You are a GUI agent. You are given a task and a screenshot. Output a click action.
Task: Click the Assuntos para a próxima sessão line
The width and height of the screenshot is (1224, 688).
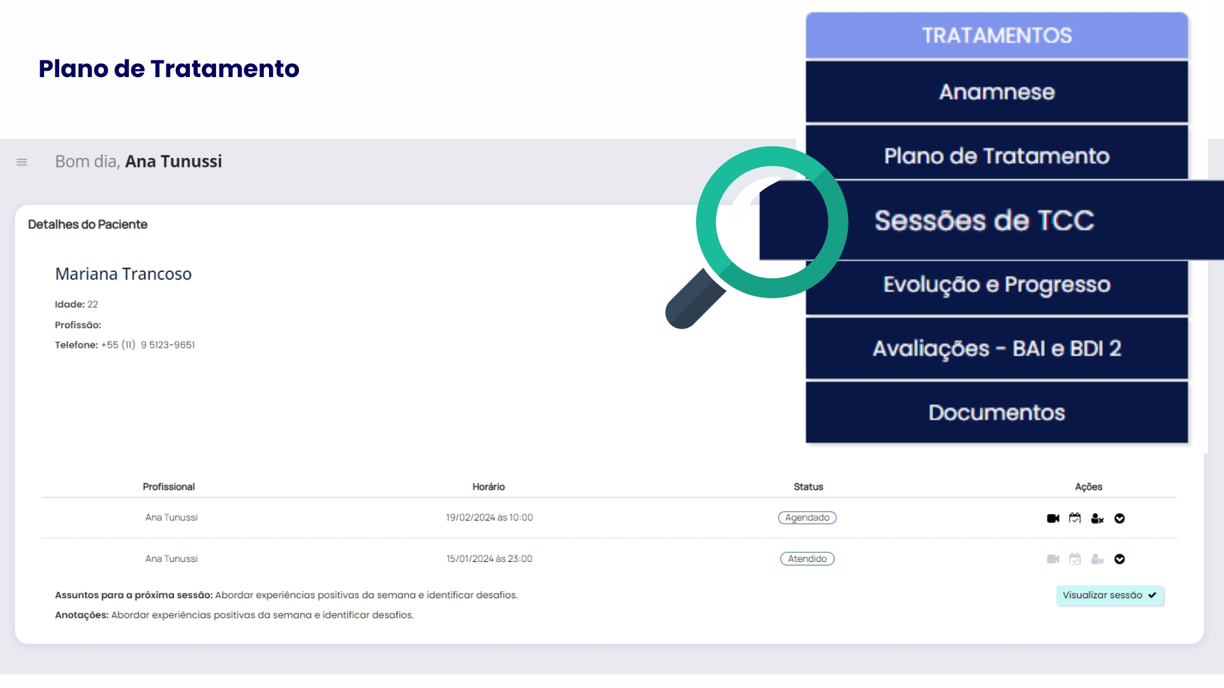point(286,595)
